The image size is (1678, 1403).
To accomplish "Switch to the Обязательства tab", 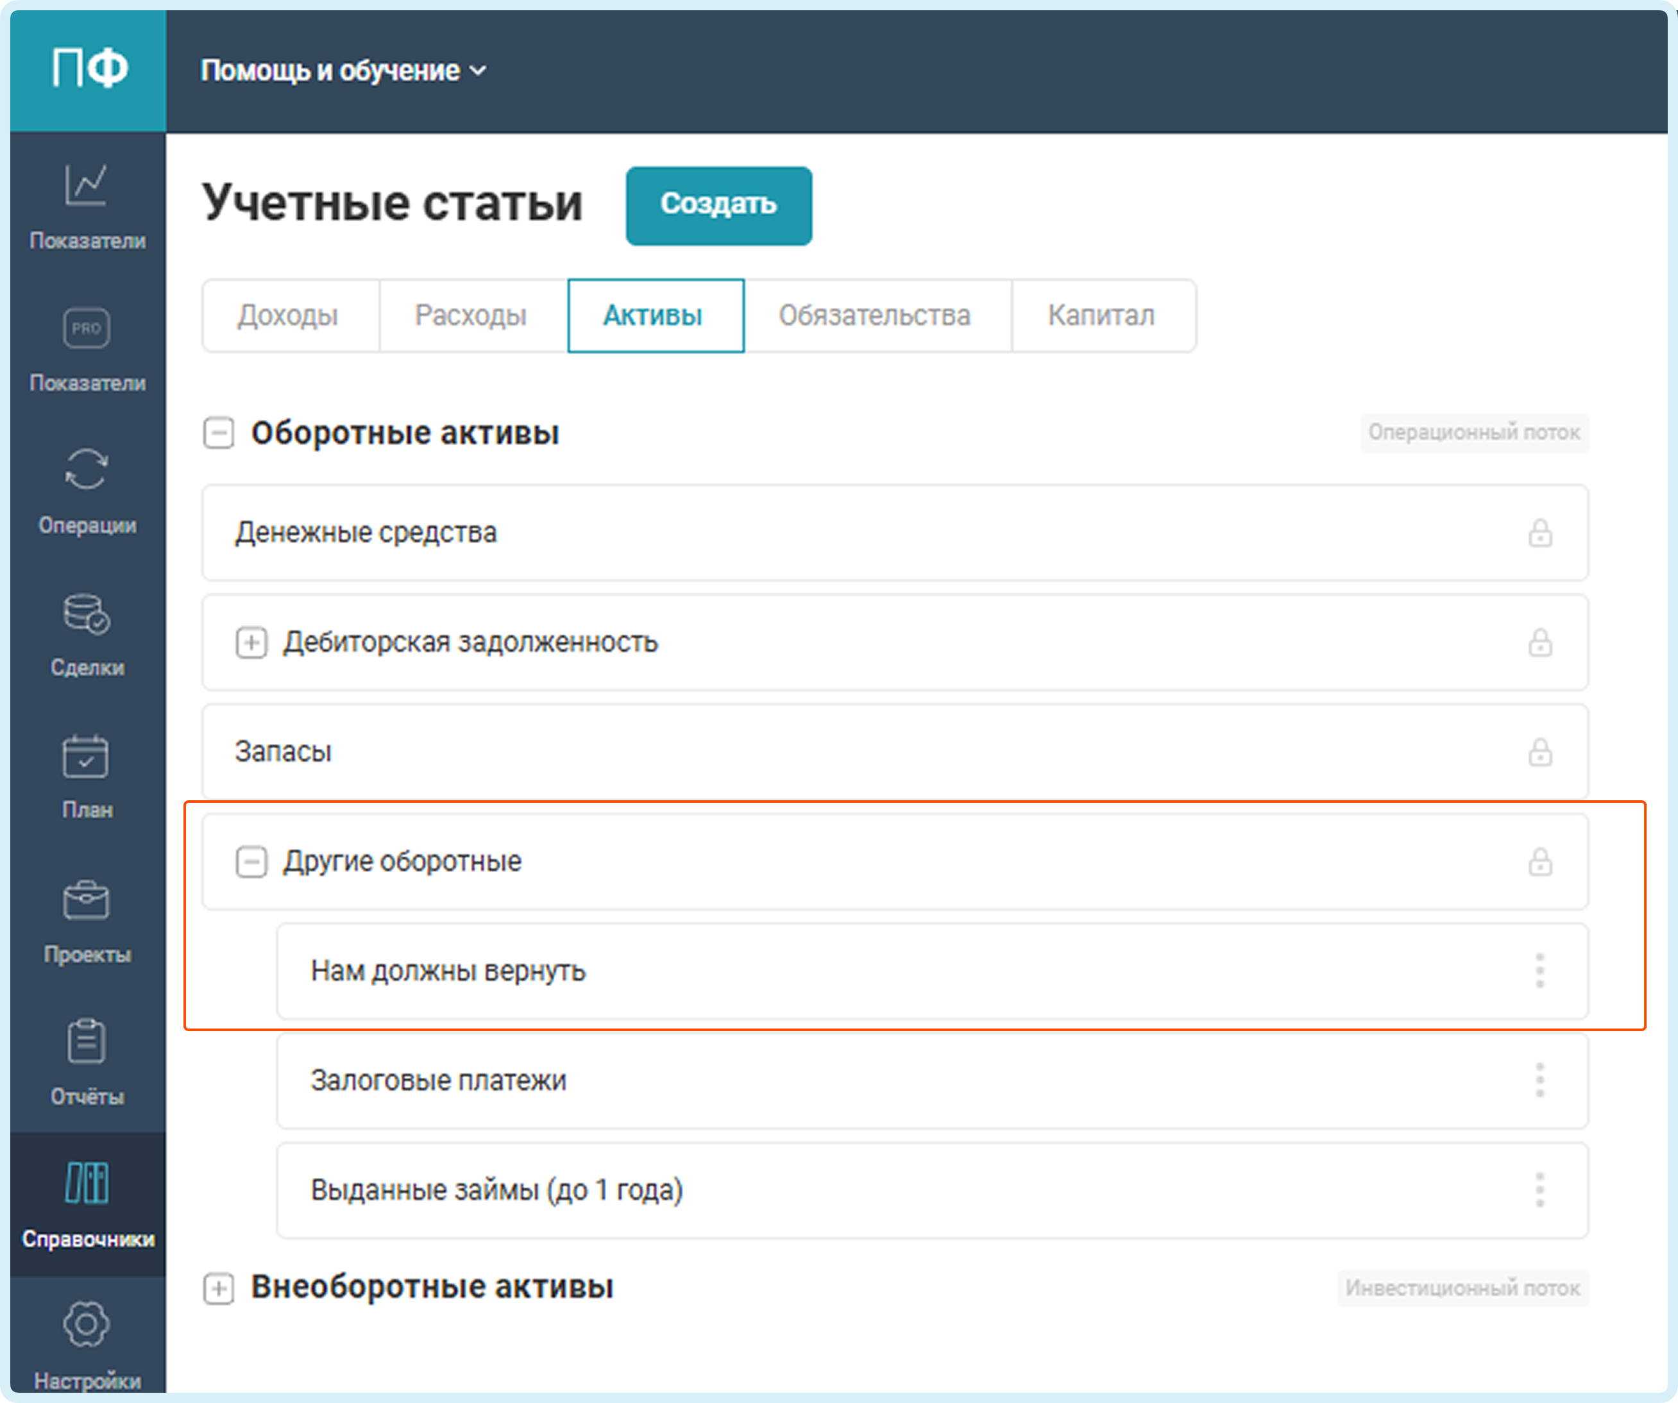I will point(875,315).
